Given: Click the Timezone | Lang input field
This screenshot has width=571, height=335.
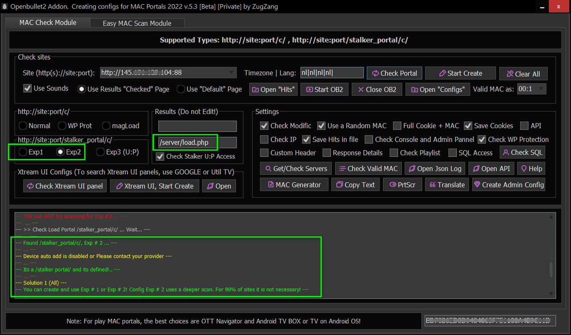Looking at the screenshot, I should click(332, 73).
